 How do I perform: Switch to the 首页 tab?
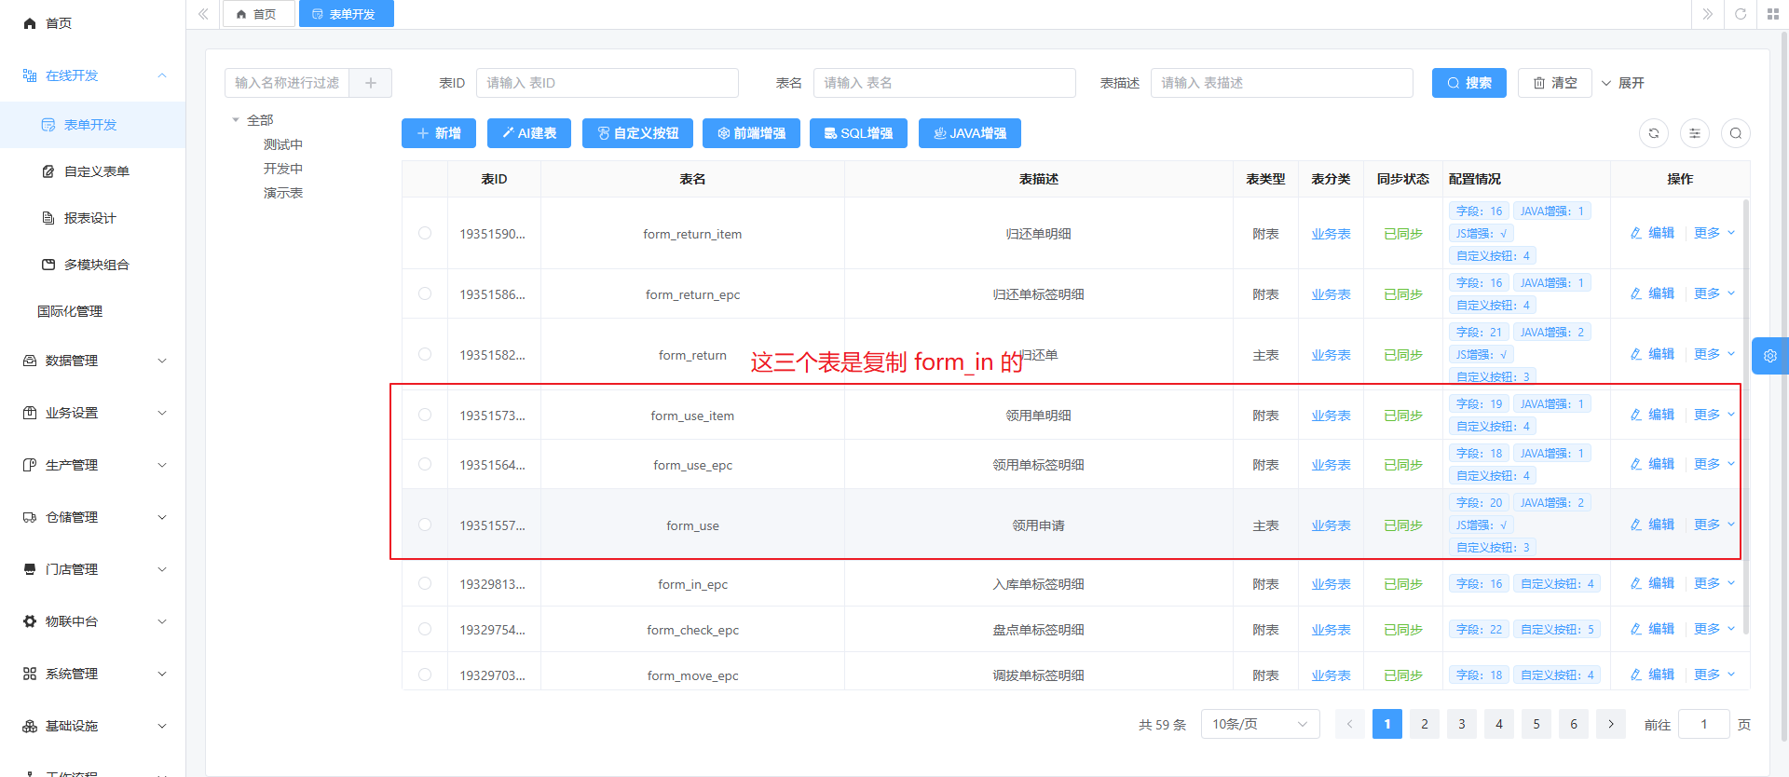pyautogui.click(x=258, y=14)
